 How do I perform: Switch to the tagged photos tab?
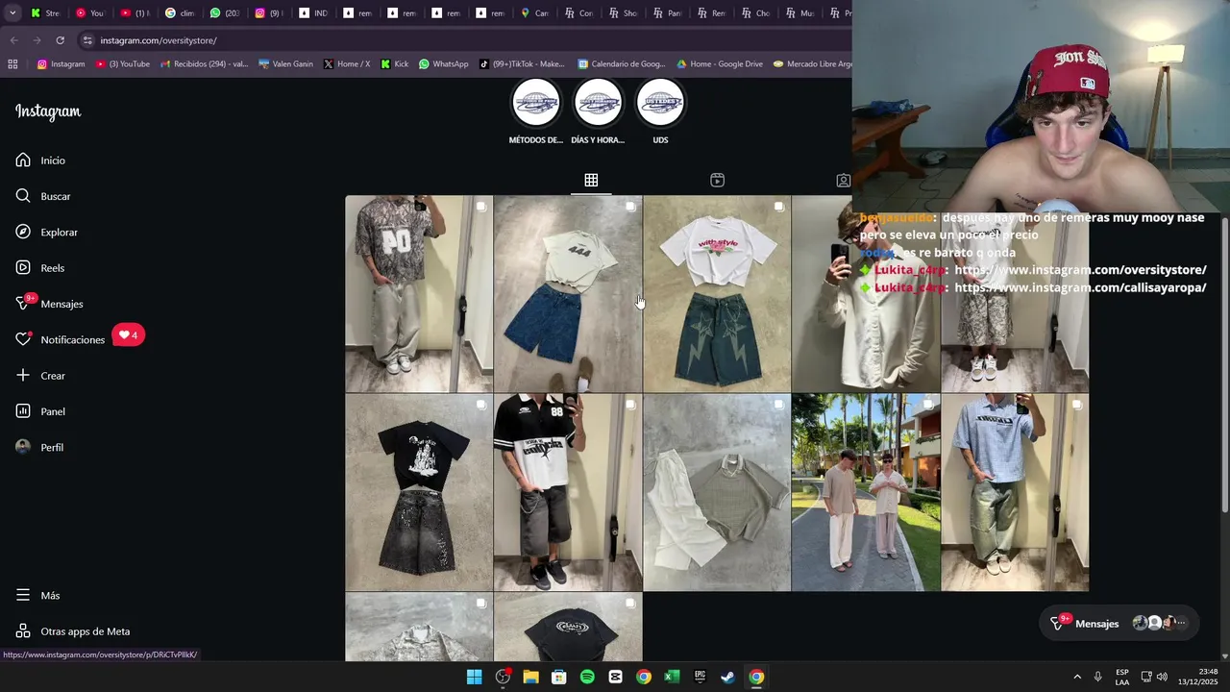843,180
